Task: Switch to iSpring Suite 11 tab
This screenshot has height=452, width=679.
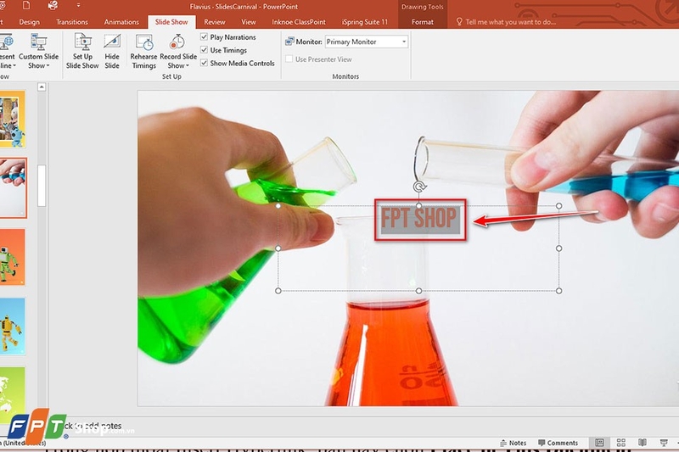Action: 365,22
